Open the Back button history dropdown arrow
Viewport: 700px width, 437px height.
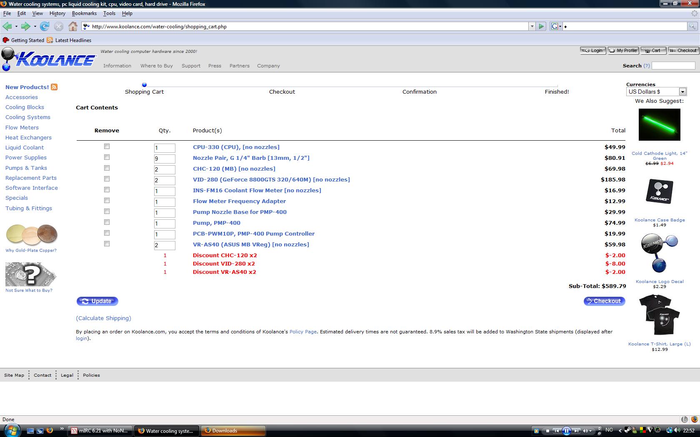[16, 27]
